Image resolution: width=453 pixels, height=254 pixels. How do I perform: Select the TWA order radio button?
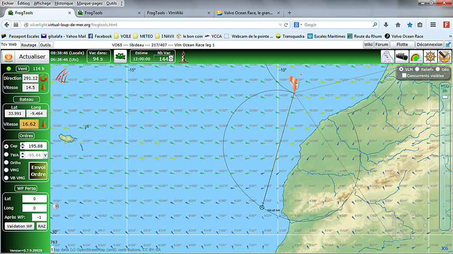(6, 155)
